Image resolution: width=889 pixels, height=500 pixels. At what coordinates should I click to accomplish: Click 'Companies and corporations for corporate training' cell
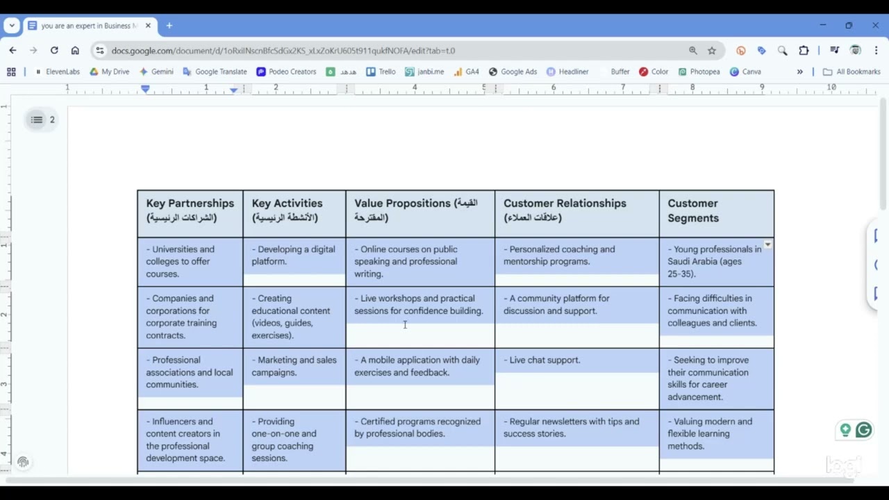[x=190, y=317]
